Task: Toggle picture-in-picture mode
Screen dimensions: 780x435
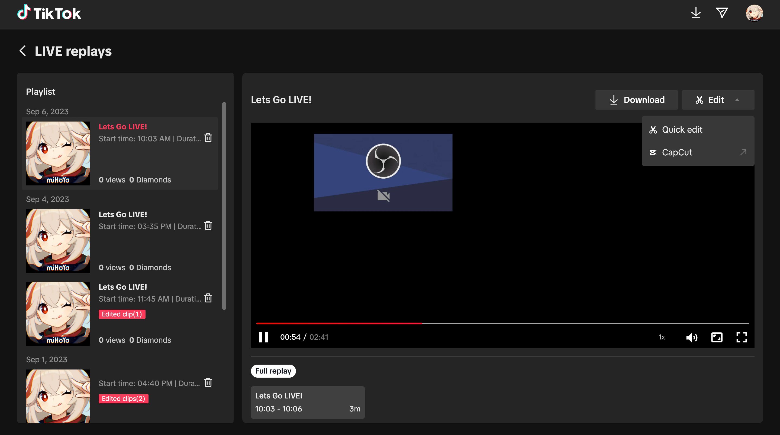Action: click(x=716, y=337)
